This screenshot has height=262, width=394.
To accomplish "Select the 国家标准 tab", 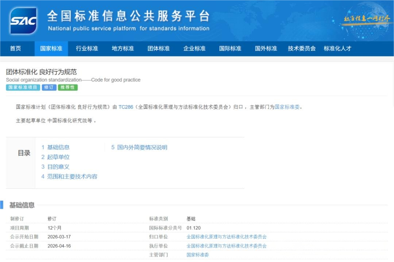I will tap(51, 48).
